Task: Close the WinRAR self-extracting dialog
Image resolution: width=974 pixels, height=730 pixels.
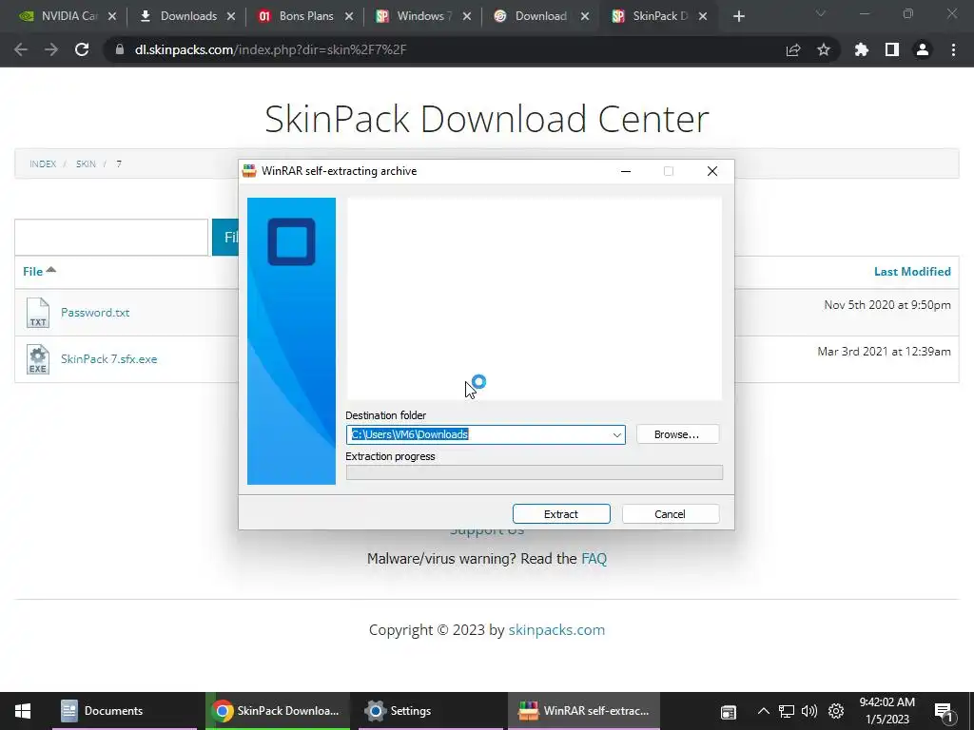Action: coord(711,171)
